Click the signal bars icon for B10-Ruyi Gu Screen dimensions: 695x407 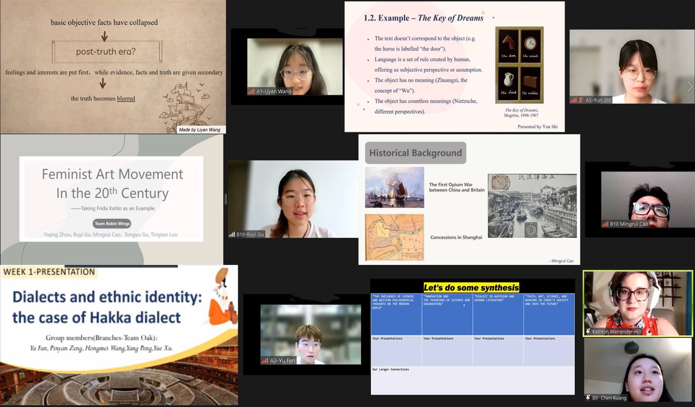tap(232, 234)
